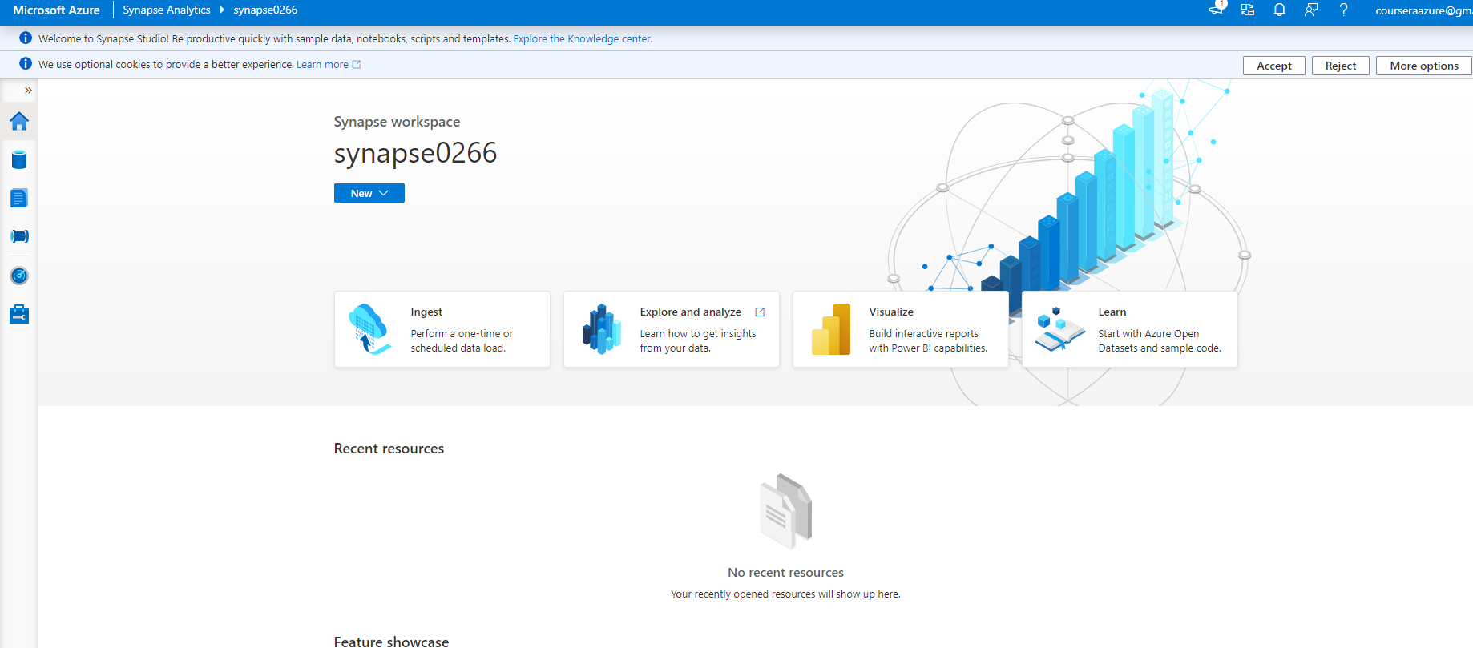Viewport: 1473px width, 648px height.
Task: Open the courseraazure account menu
Action: tap(1423, 10)
